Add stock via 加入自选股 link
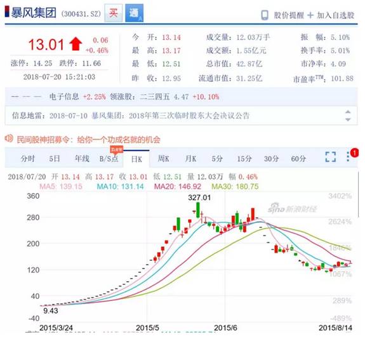The image size is (365, 339). (x=335, y=15)
